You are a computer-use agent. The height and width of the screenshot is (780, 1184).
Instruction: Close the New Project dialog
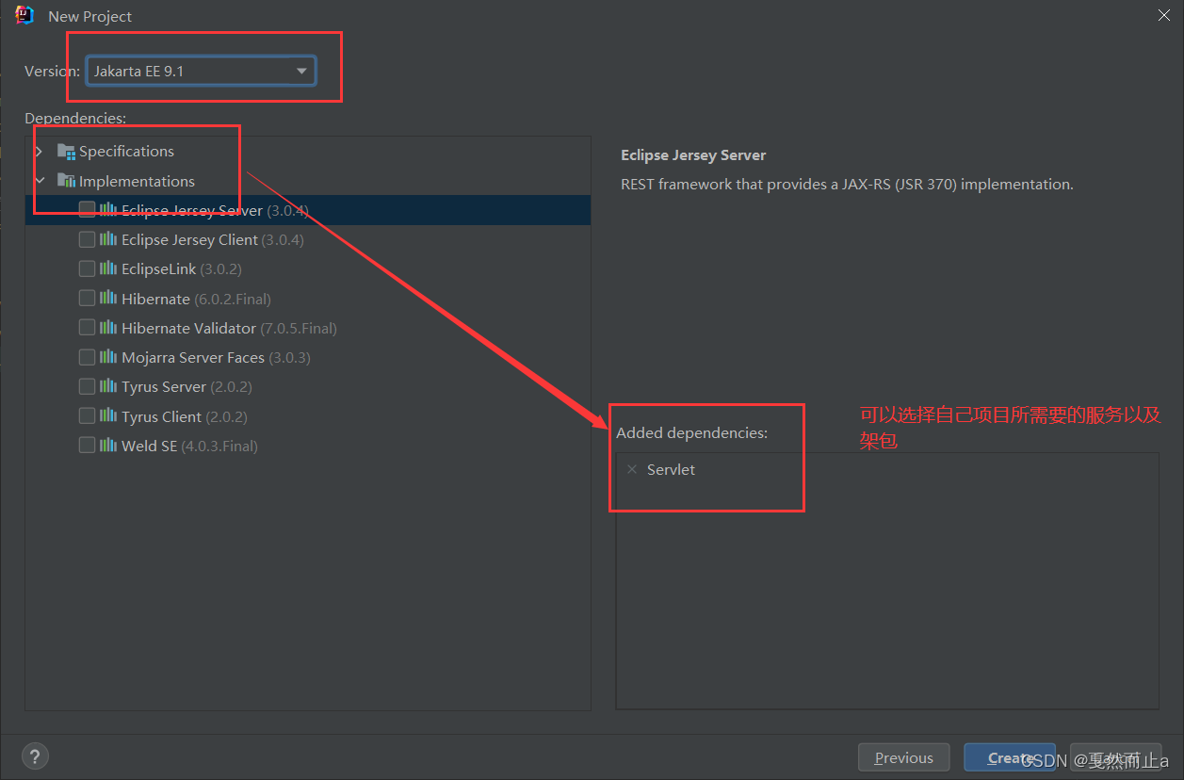click(x=1163, y=15)
